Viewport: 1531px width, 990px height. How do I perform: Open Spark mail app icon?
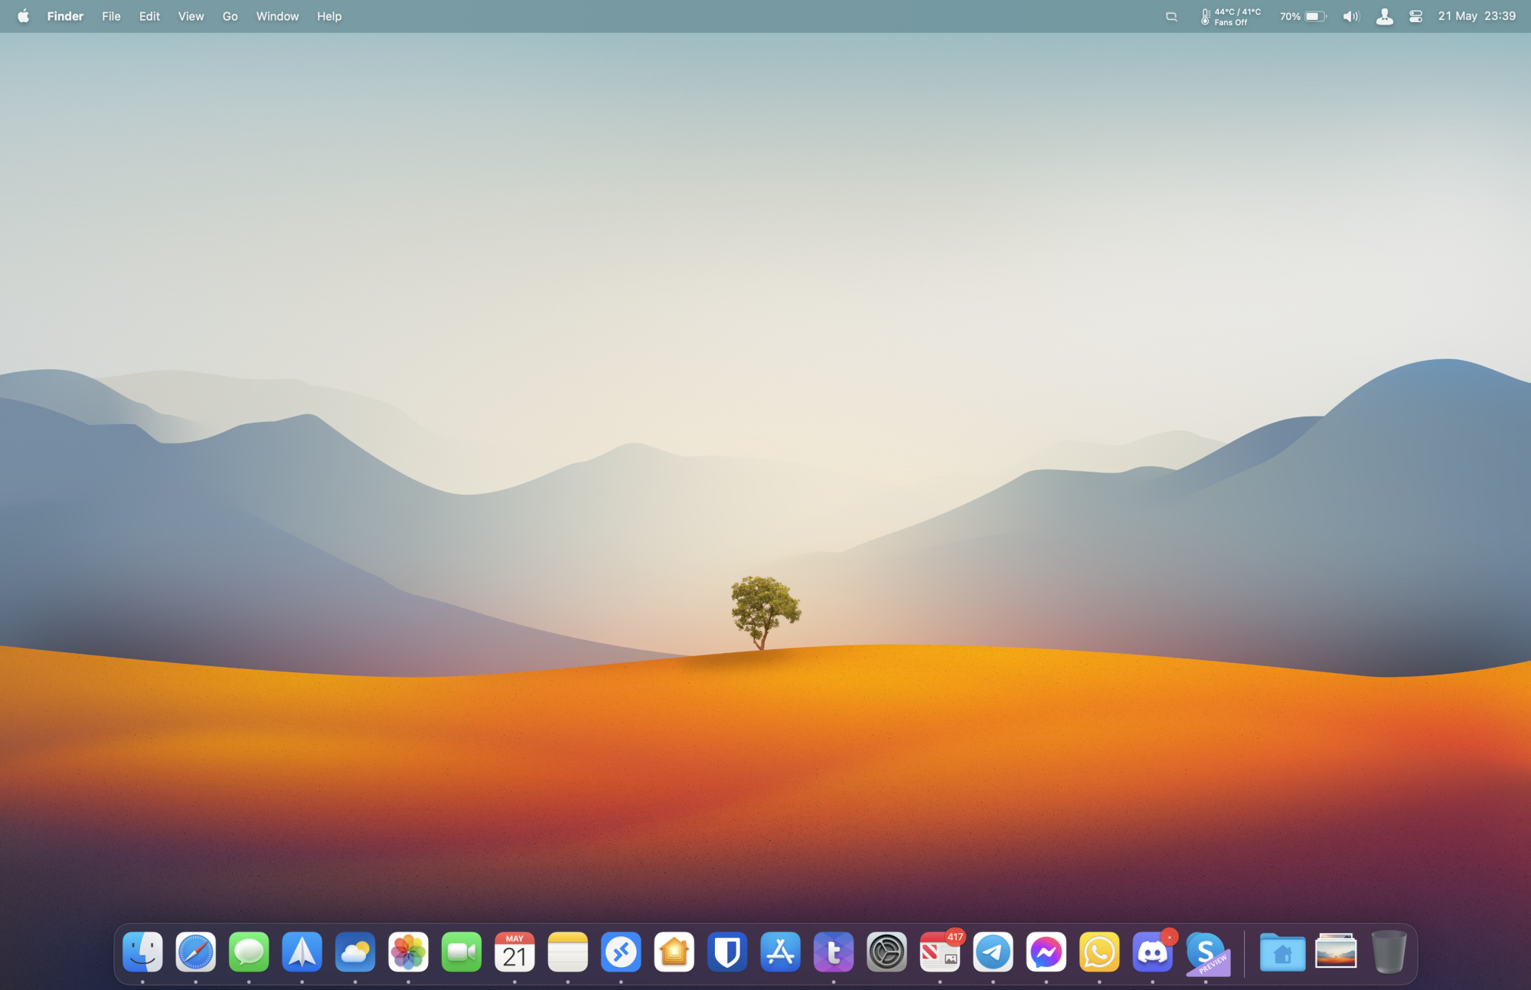pyautogui.click(x=302, y=952)
